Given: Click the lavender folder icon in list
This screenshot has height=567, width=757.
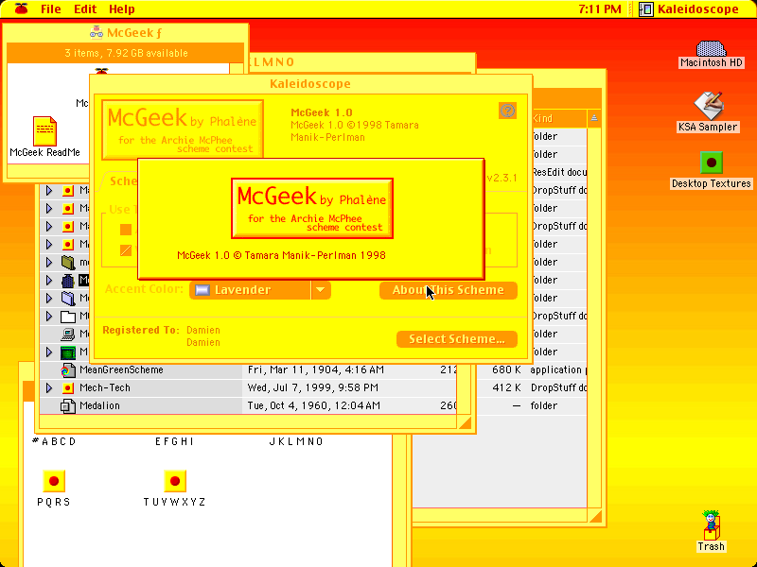Looking at the screenshot, I should tap(68, 299).
